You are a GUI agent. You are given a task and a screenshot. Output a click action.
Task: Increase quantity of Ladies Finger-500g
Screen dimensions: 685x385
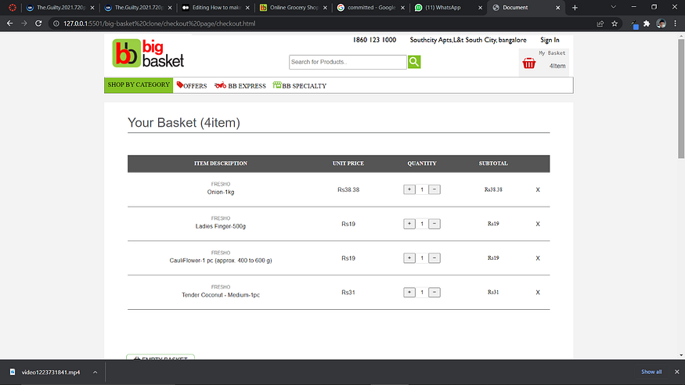click(409, 224)
